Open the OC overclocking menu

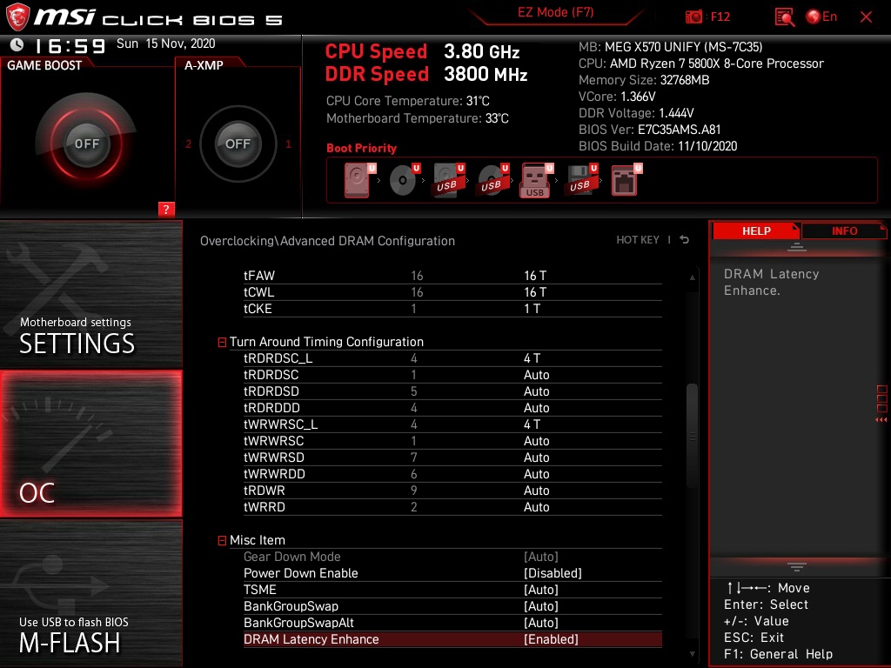point(90,444)
